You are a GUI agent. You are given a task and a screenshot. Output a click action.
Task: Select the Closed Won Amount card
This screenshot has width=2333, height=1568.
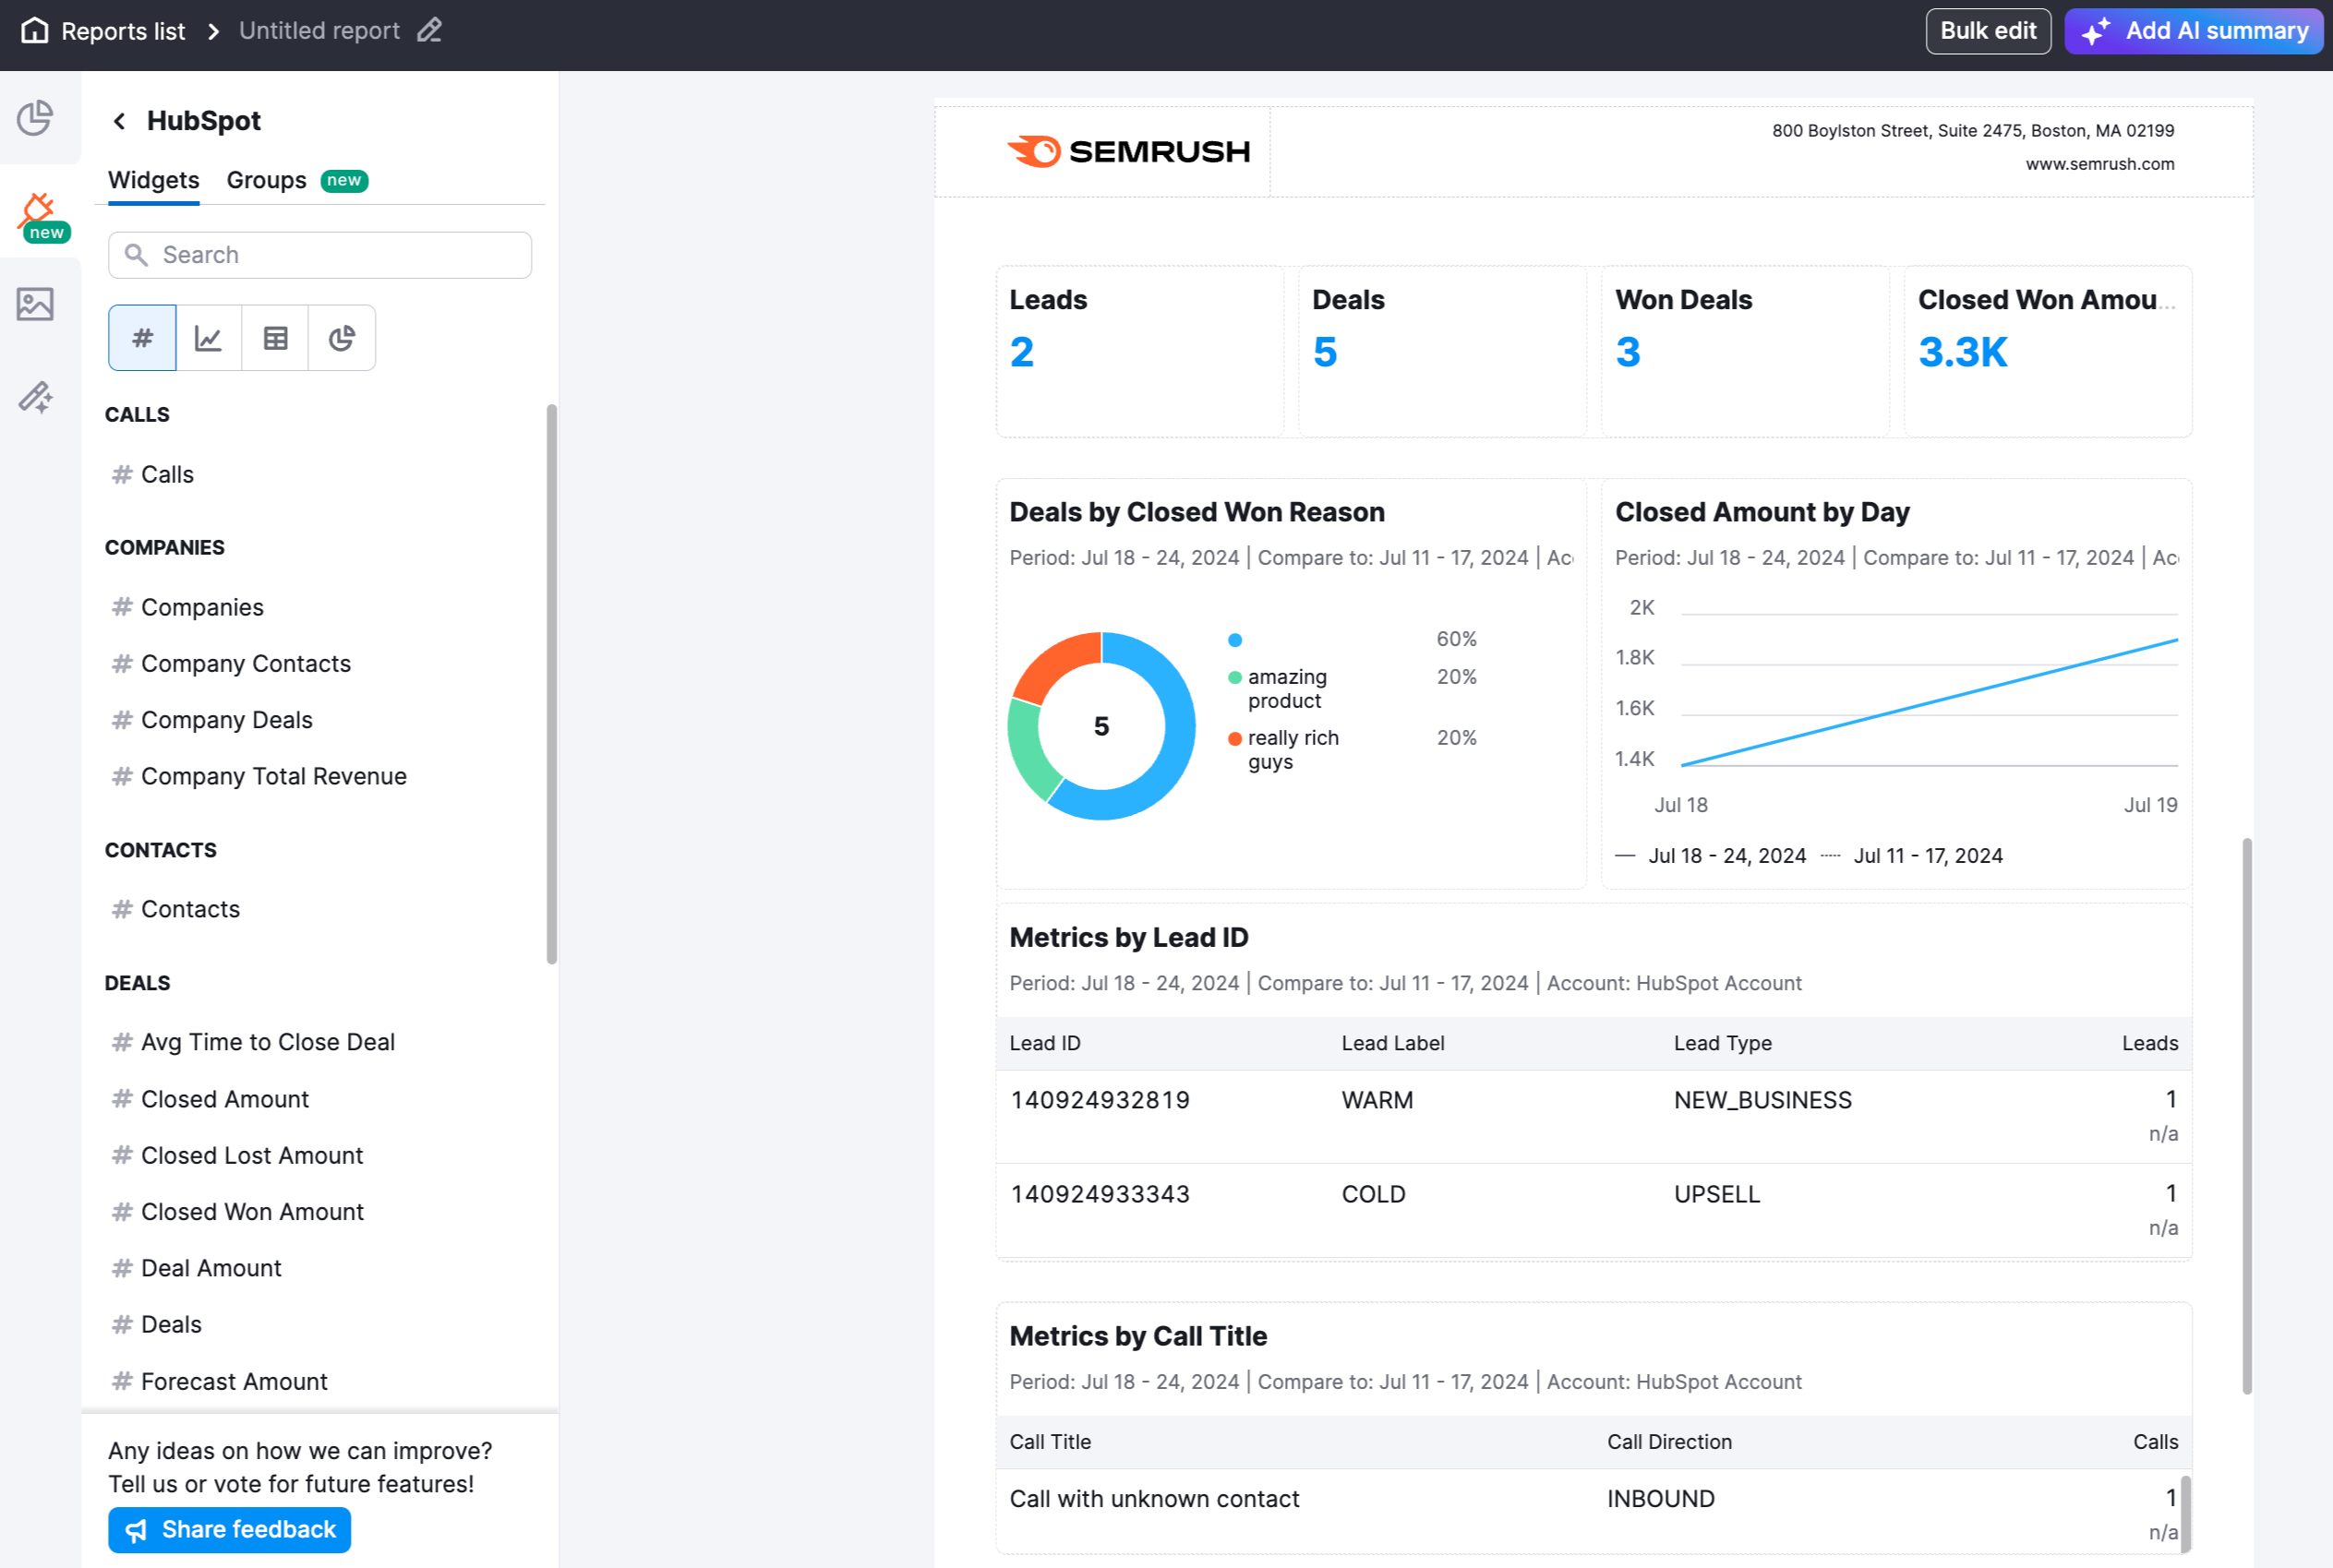pos(2048,351)
